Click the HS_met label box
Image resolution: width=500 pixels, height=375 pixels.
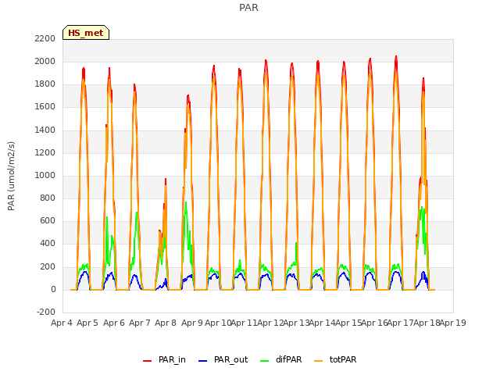(x=86, y=33)
